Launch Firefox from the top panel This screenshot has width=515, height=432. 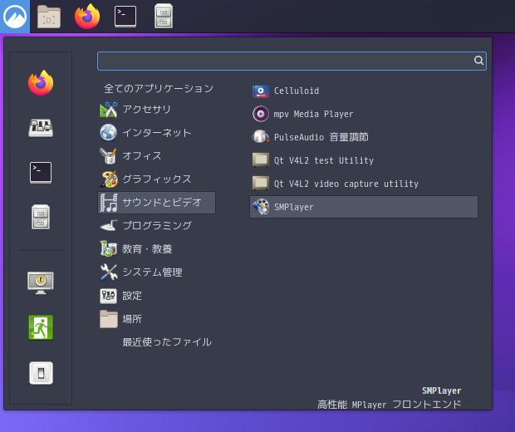pos(87,17)
